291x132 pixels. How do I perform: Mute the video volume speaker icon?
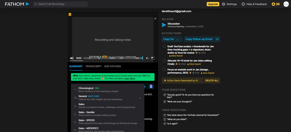[72, 58]
